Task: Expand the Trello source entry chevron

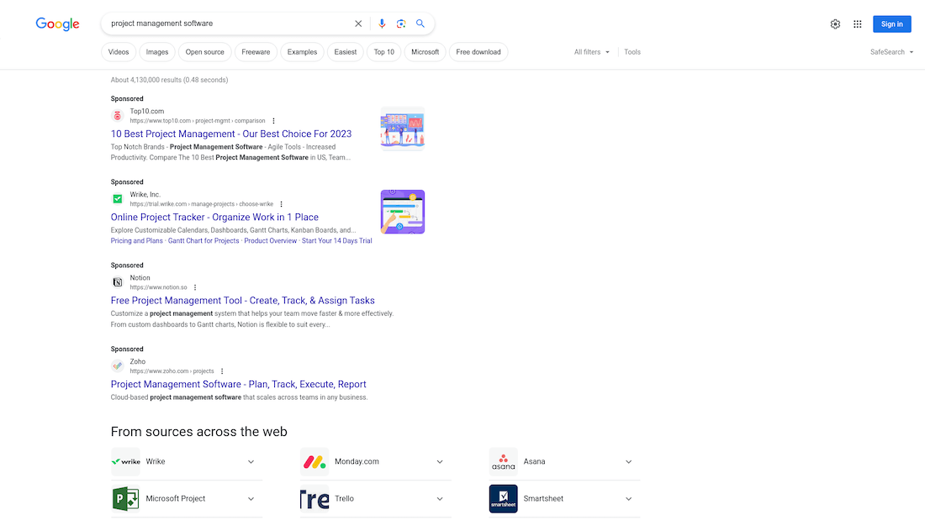Action: point(440,499)
